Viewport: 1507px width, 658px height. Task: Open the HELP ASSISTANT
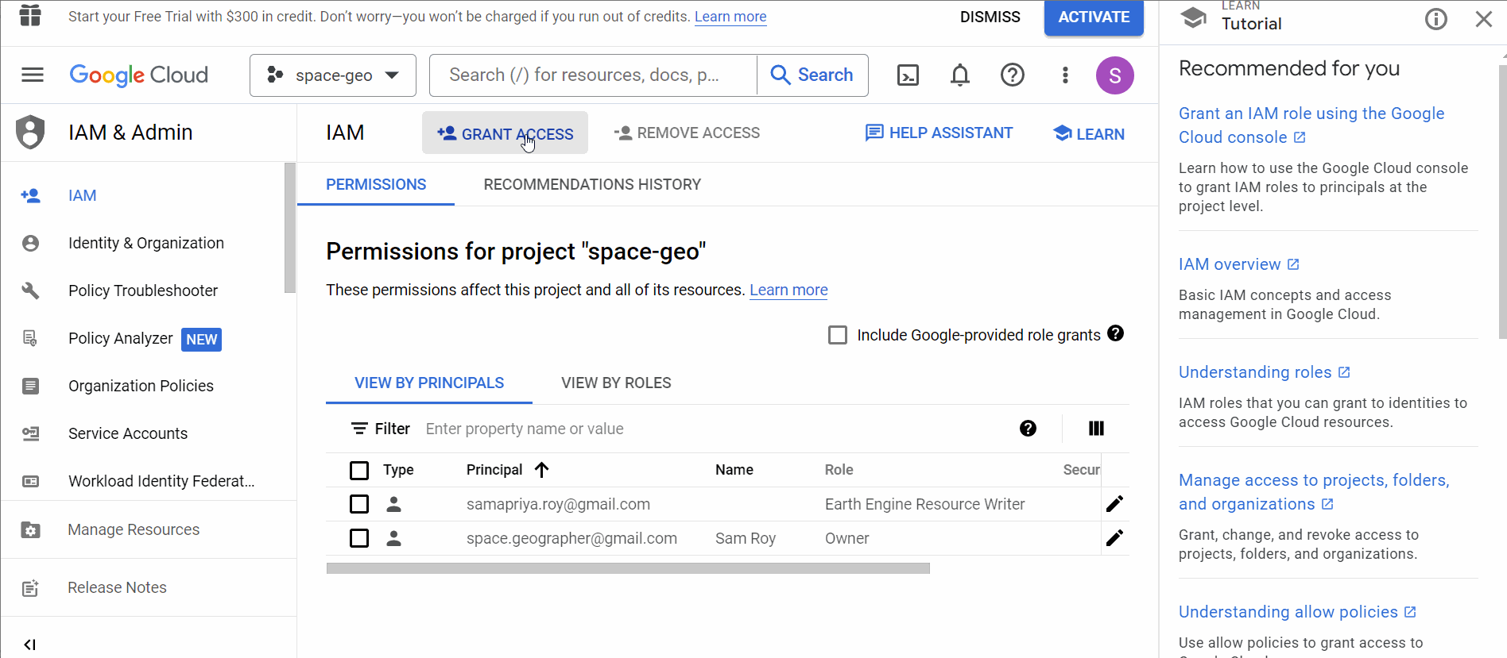coord(939,133)
